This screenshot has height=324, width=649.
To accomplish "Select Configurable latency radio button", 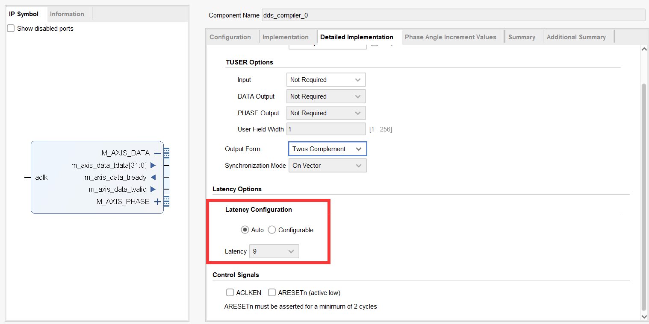I will pos(272,230).
